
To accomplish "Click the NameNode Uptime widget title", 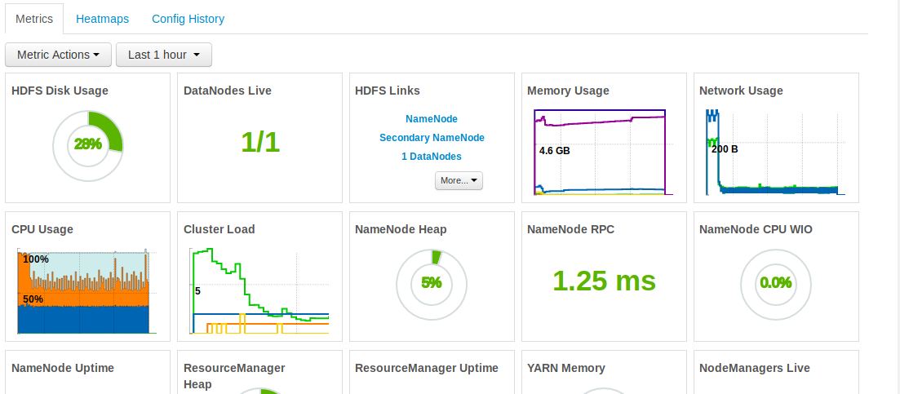I will coord(63,368).
